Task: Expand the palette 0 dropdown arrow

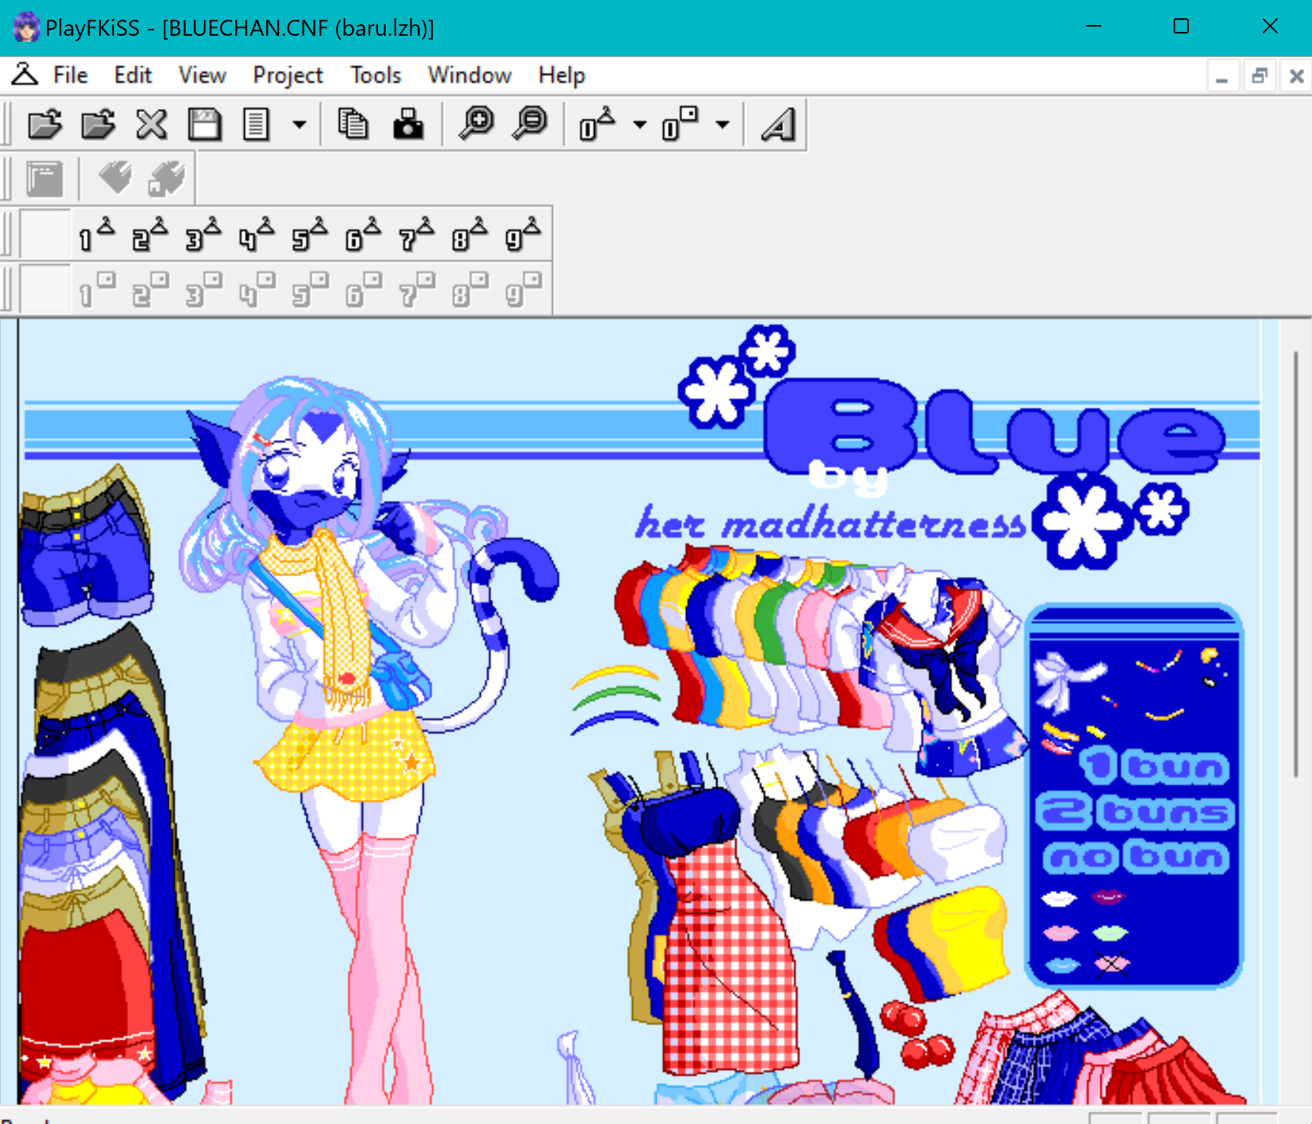Action: point(723,124)
